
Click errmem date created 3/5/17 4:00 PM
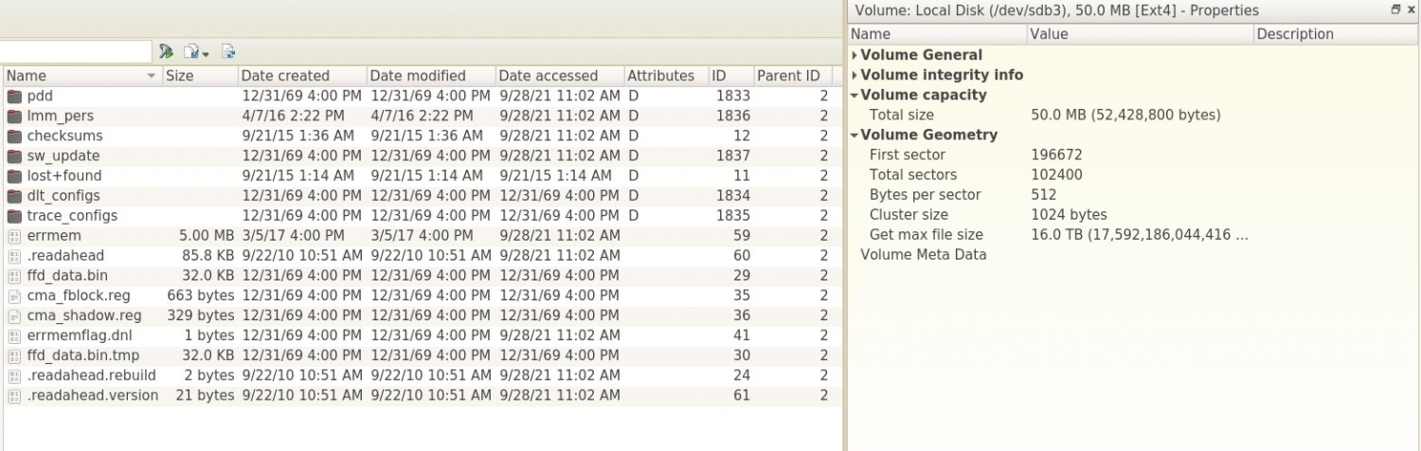293,235
